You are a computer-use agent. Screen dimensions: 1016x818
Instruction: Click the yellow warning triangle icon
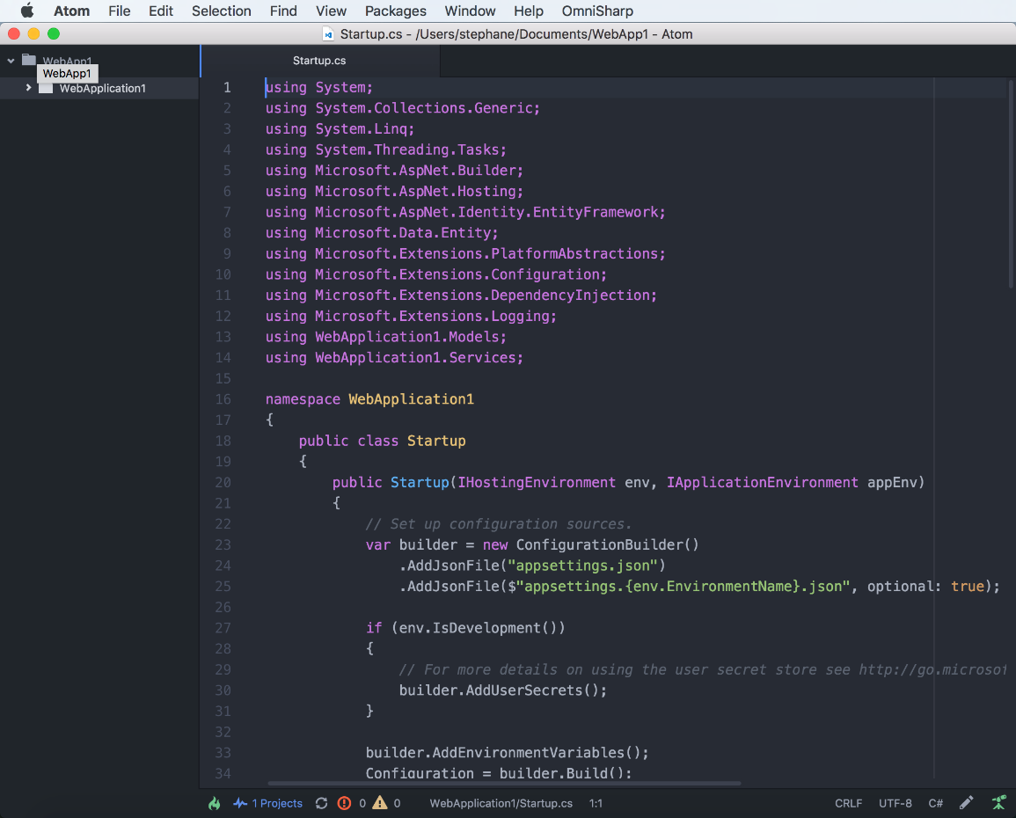380,803
